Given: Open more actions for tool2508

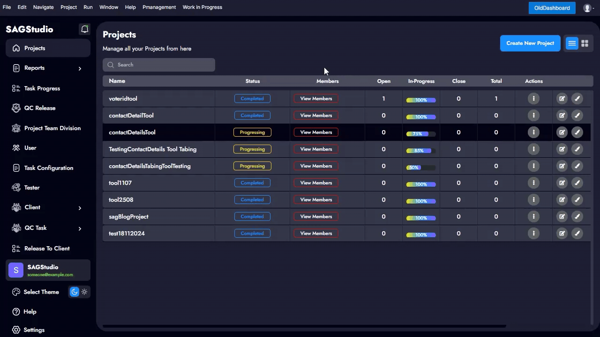Looking at the screenshot, I should [533, 200].
